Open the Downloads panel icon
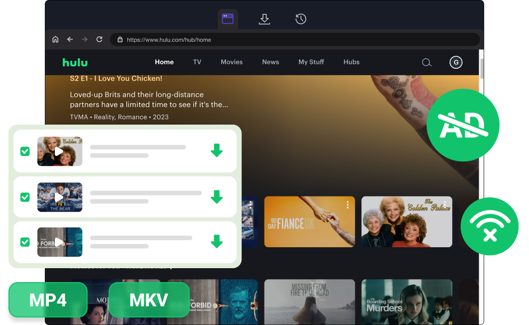The image size is (529, 325). (x=264, y=18)
